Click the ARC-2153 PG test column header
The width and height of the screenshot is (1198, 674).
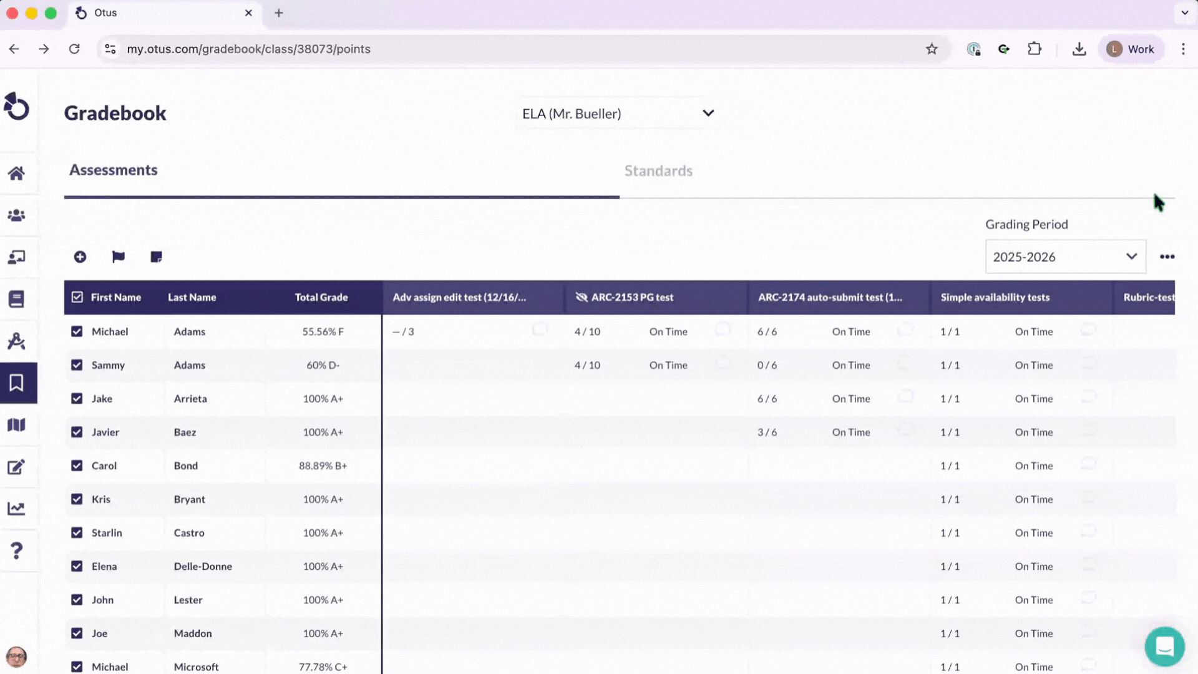[631, 298]
